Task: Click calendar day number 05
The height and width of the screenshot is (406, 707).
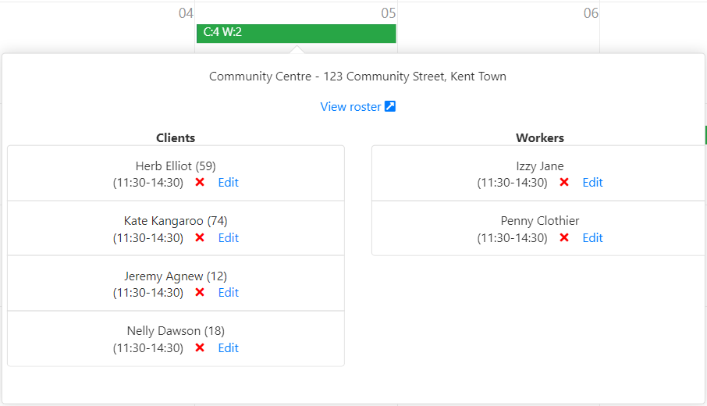Action: click(x=388, y=13)
